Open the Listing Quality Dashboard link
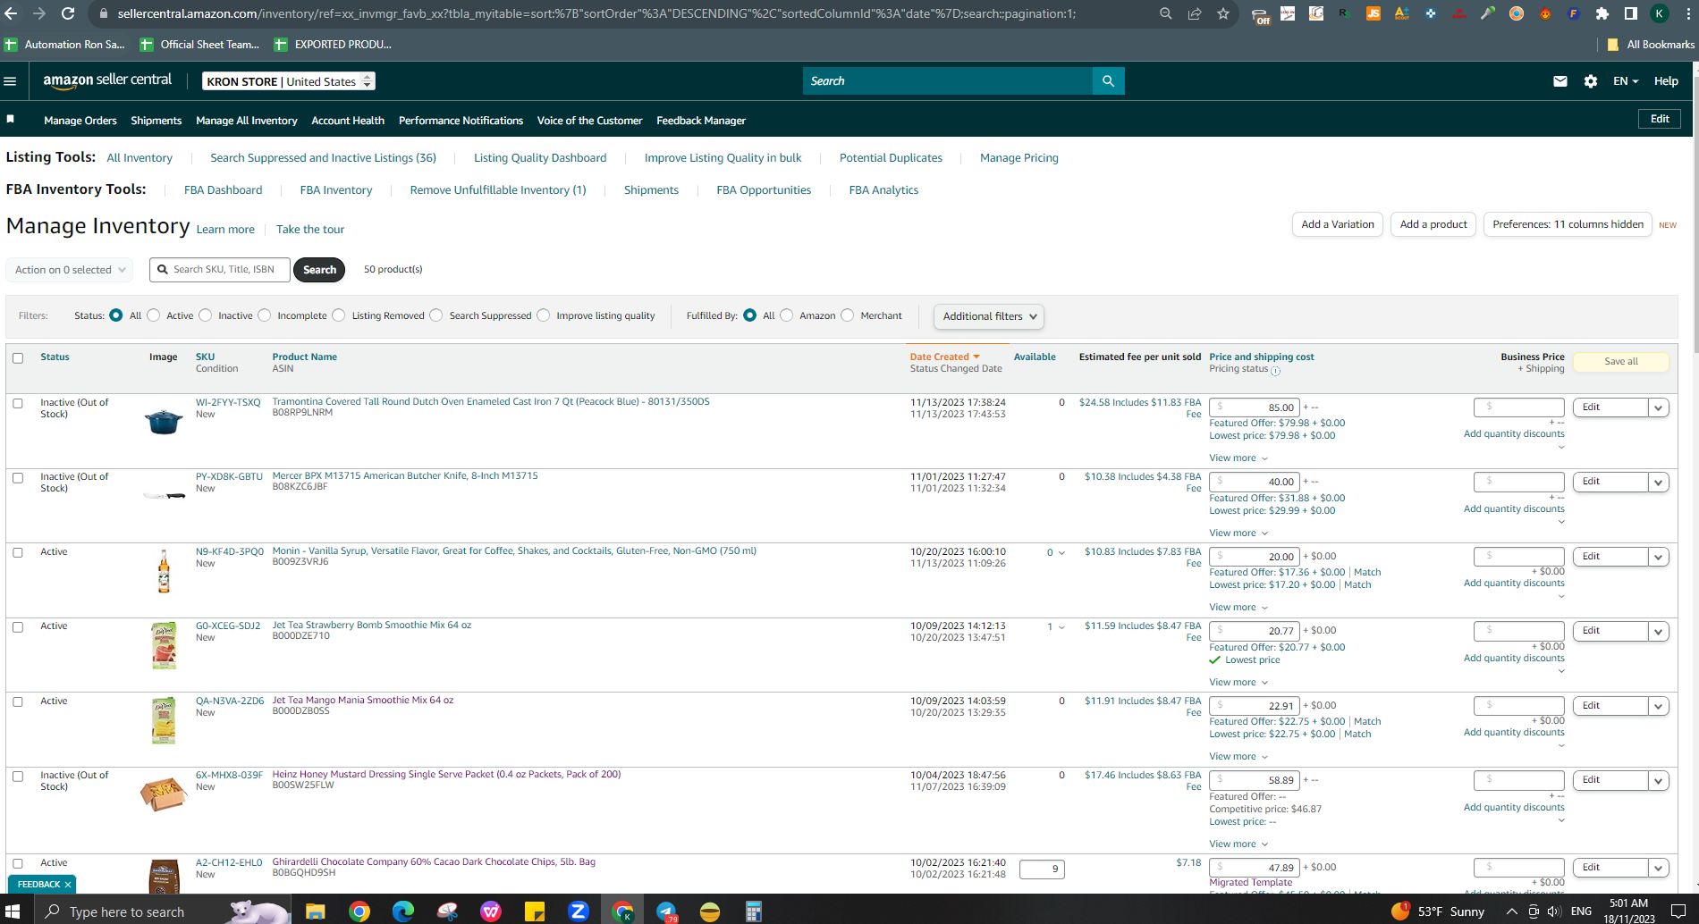The width and height of the screenshot is (1699, 924). [x=540, y=158]
